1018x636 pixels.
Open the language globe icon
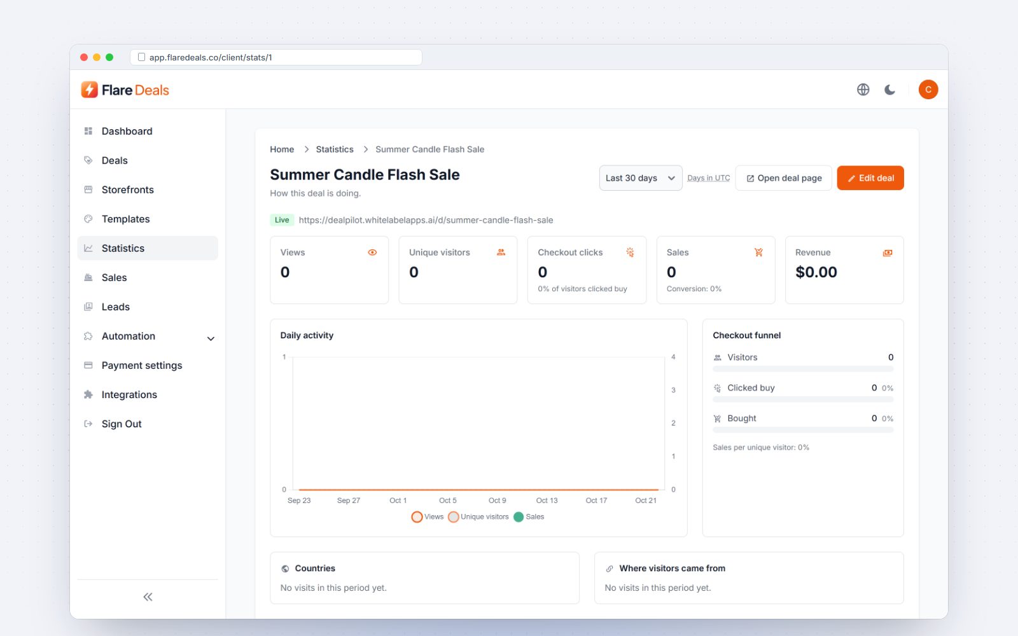point(863,90)
